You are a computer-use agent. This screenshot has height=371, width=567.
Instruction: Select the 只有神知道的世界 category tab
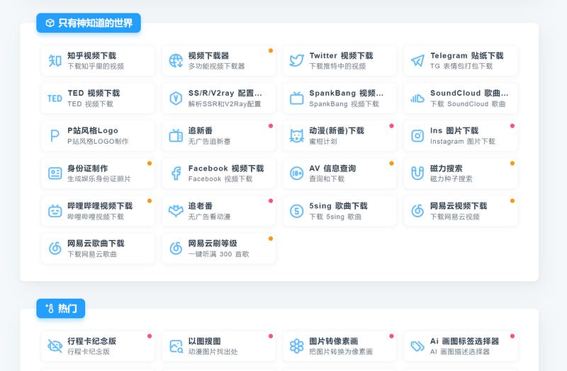coord(89,23)
